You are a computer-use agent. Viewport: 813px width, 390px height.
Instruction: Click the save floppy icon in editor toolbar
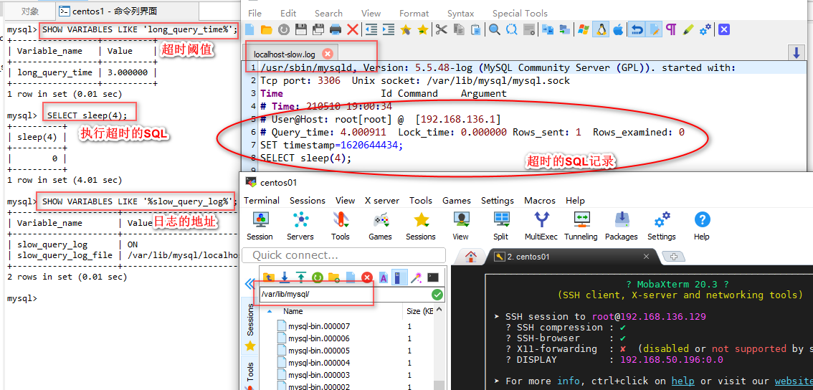(x=300, y=29)
